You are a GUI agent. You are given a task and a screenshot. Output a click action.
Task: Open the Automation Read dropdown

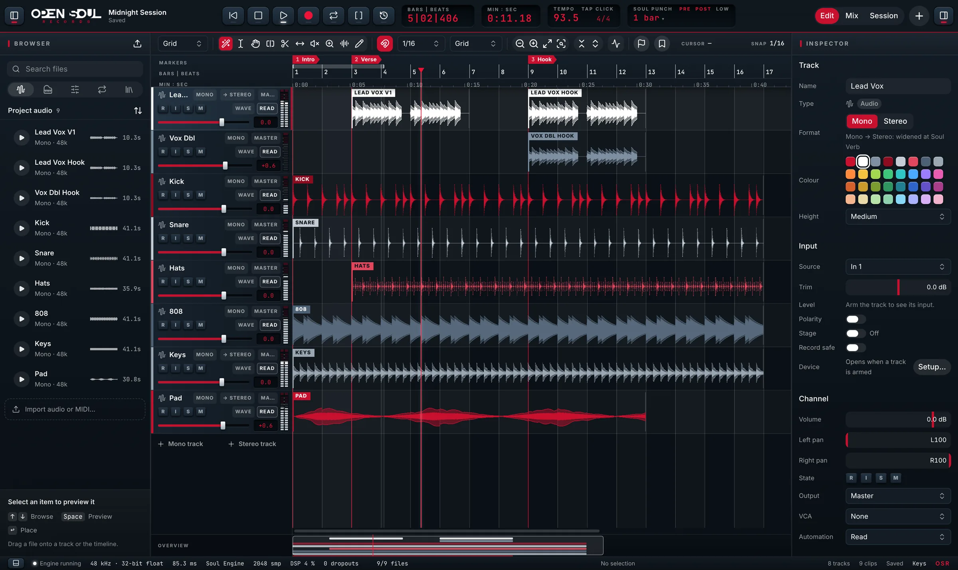click(898, 537)
